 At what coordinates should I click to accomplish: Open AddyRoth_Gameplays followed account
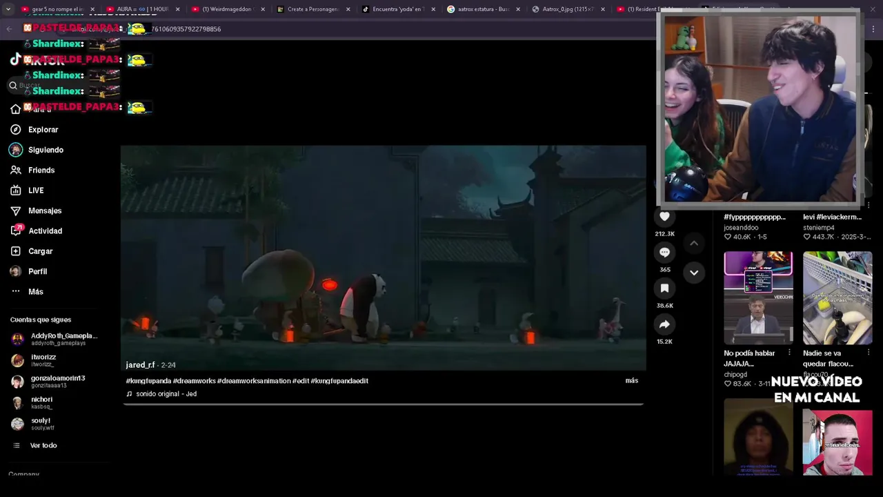coord(55,339)
